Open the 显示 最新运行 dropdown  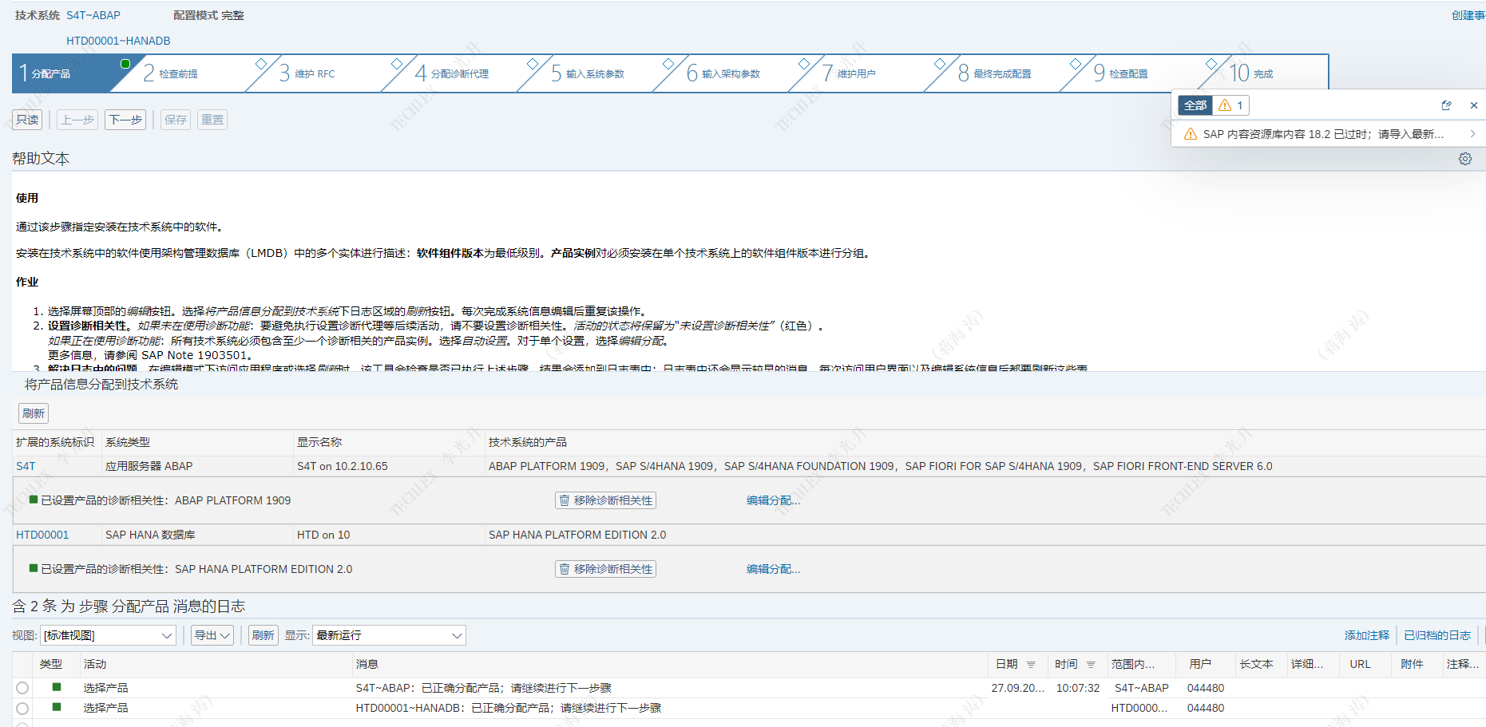(x=389, y=635)
